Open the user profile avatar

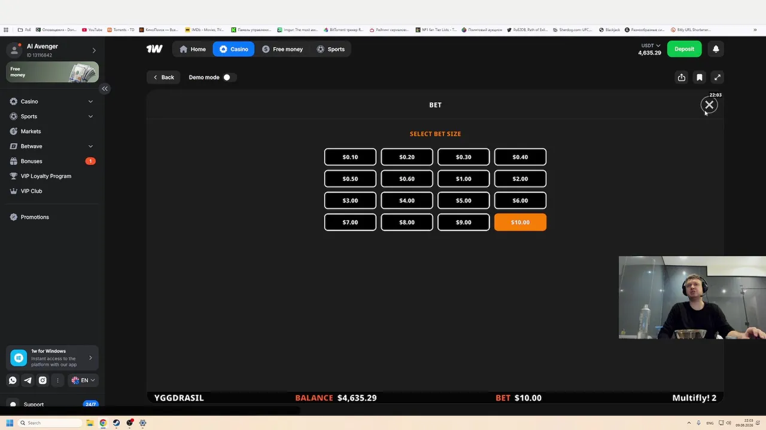pyautogui.click(x=14, y=50)
